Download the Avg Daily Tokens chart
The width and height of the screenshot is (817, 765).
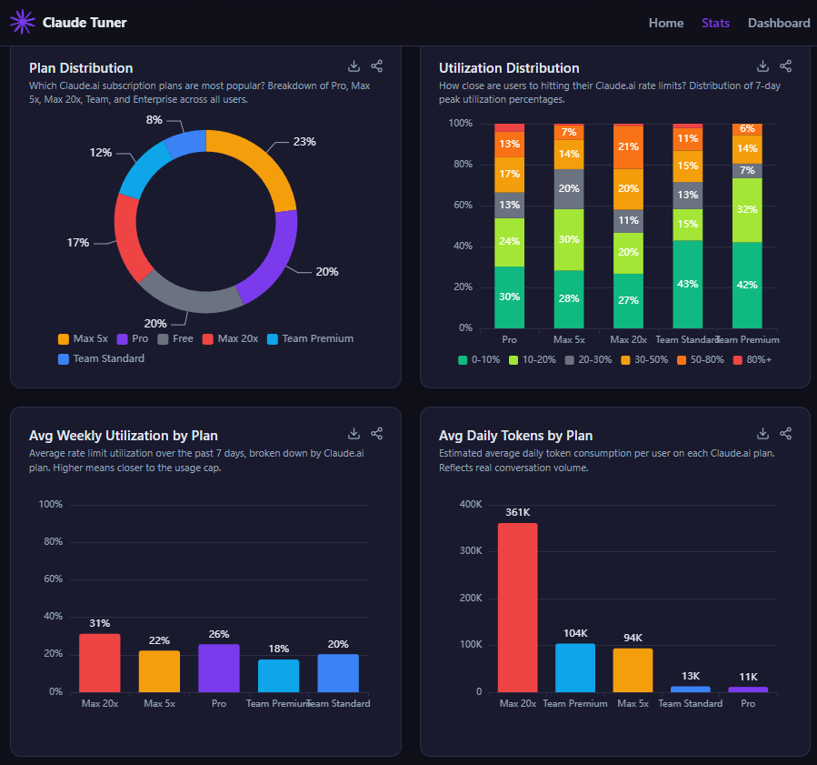[x=763, y=434]
